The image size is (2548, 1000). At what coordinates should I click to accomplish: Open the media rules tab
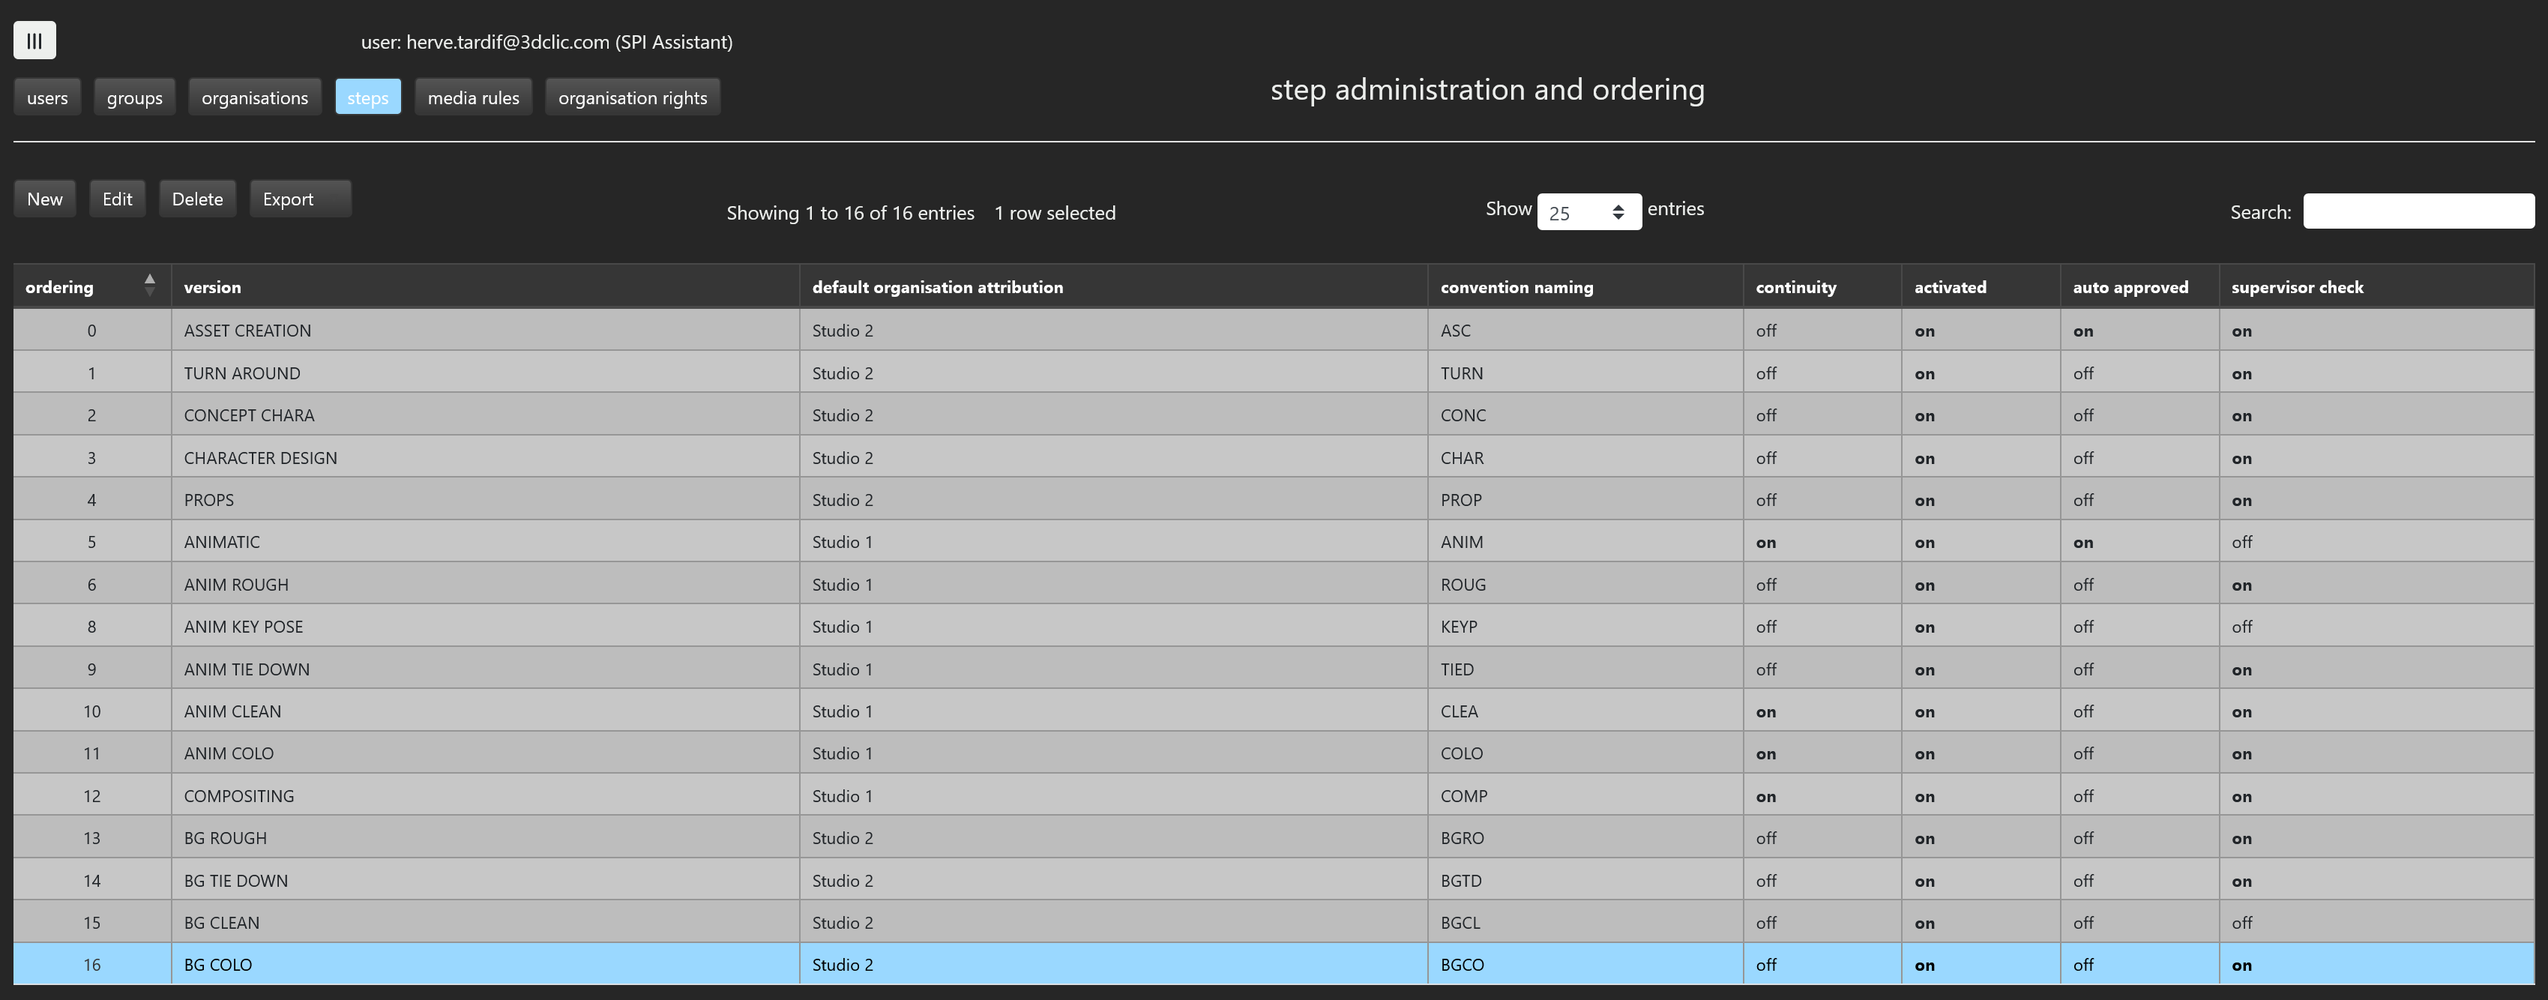click(x=473, y=97)
